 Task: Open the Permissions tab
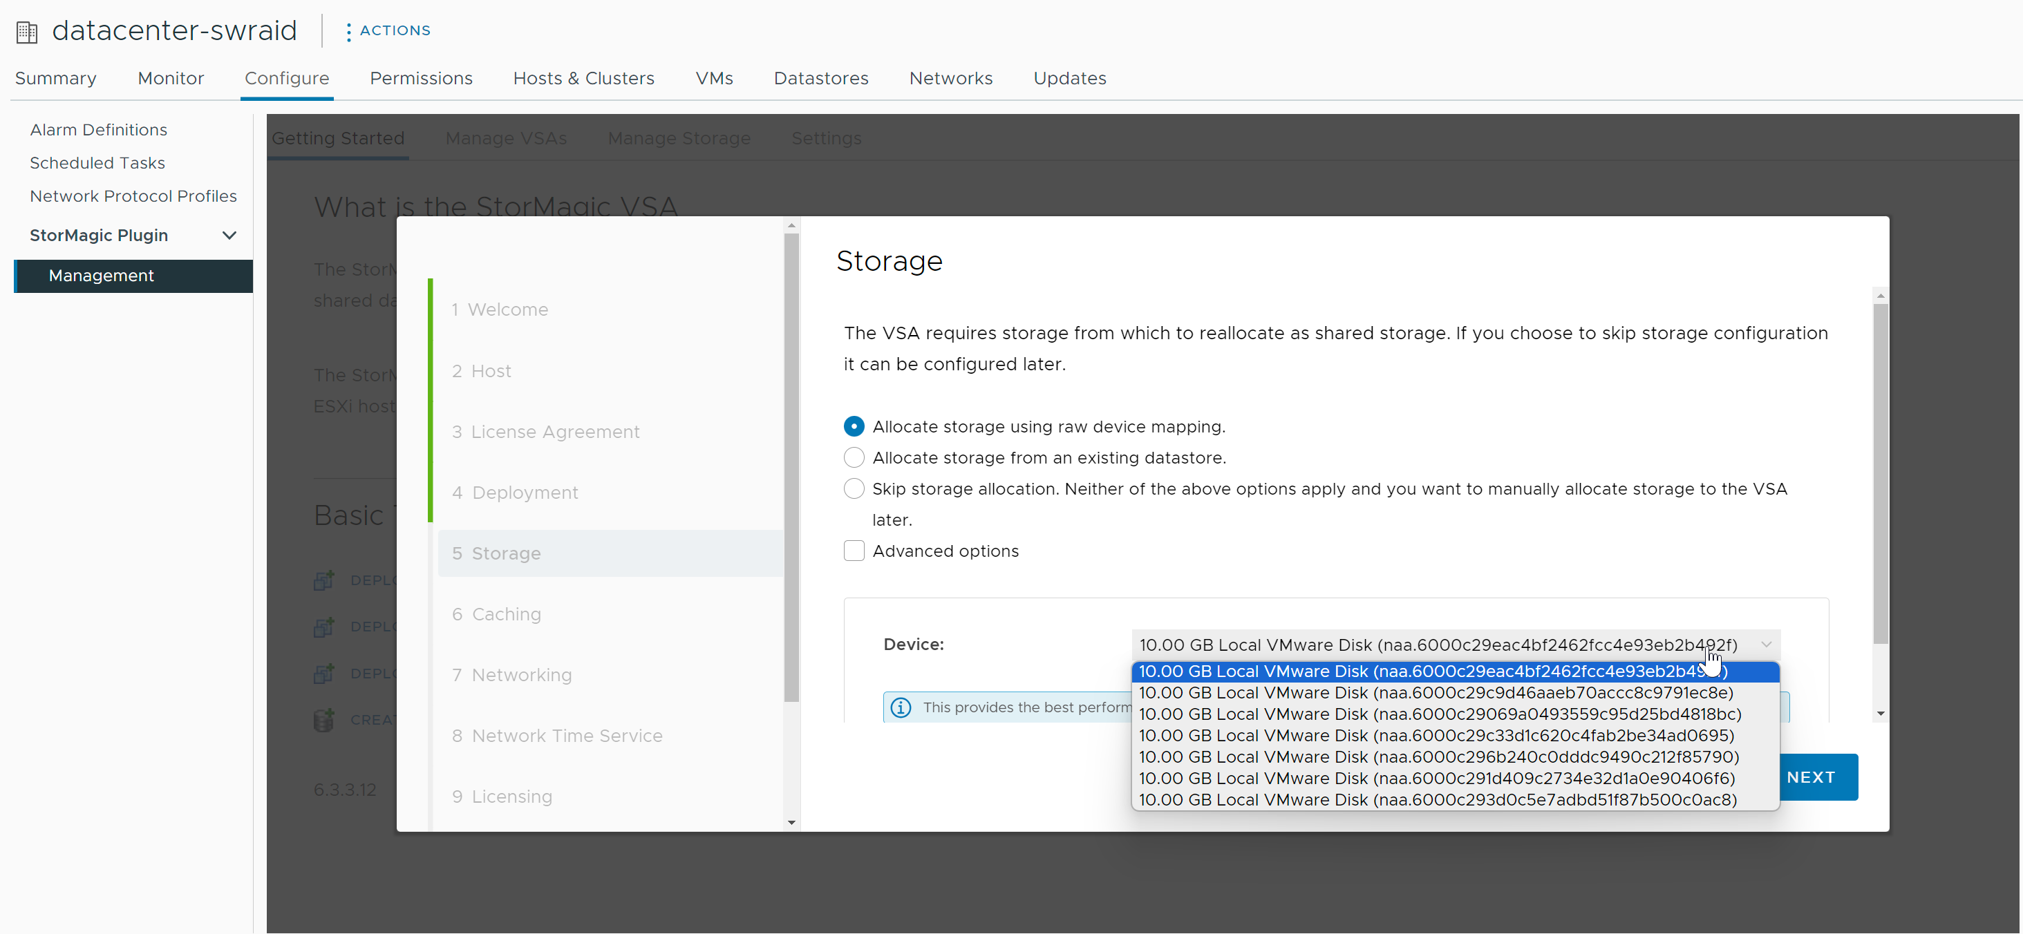421,79
